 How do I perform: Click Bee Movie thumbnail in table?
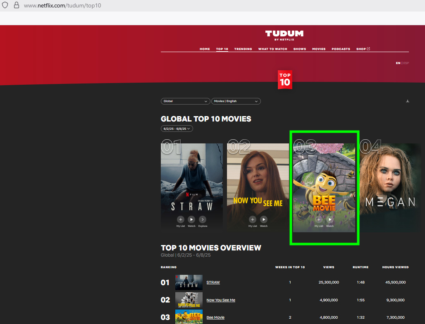pos(189,317)
